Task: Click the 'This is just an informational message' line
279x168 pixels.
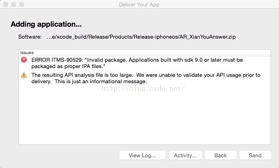Action: point(101,82)
